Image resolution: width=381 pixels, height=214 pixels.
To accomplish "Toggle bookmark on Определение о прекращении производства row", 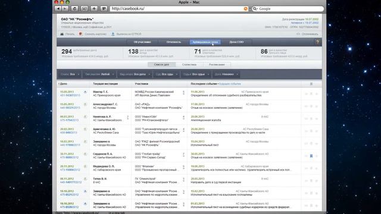I will [311, 131].
